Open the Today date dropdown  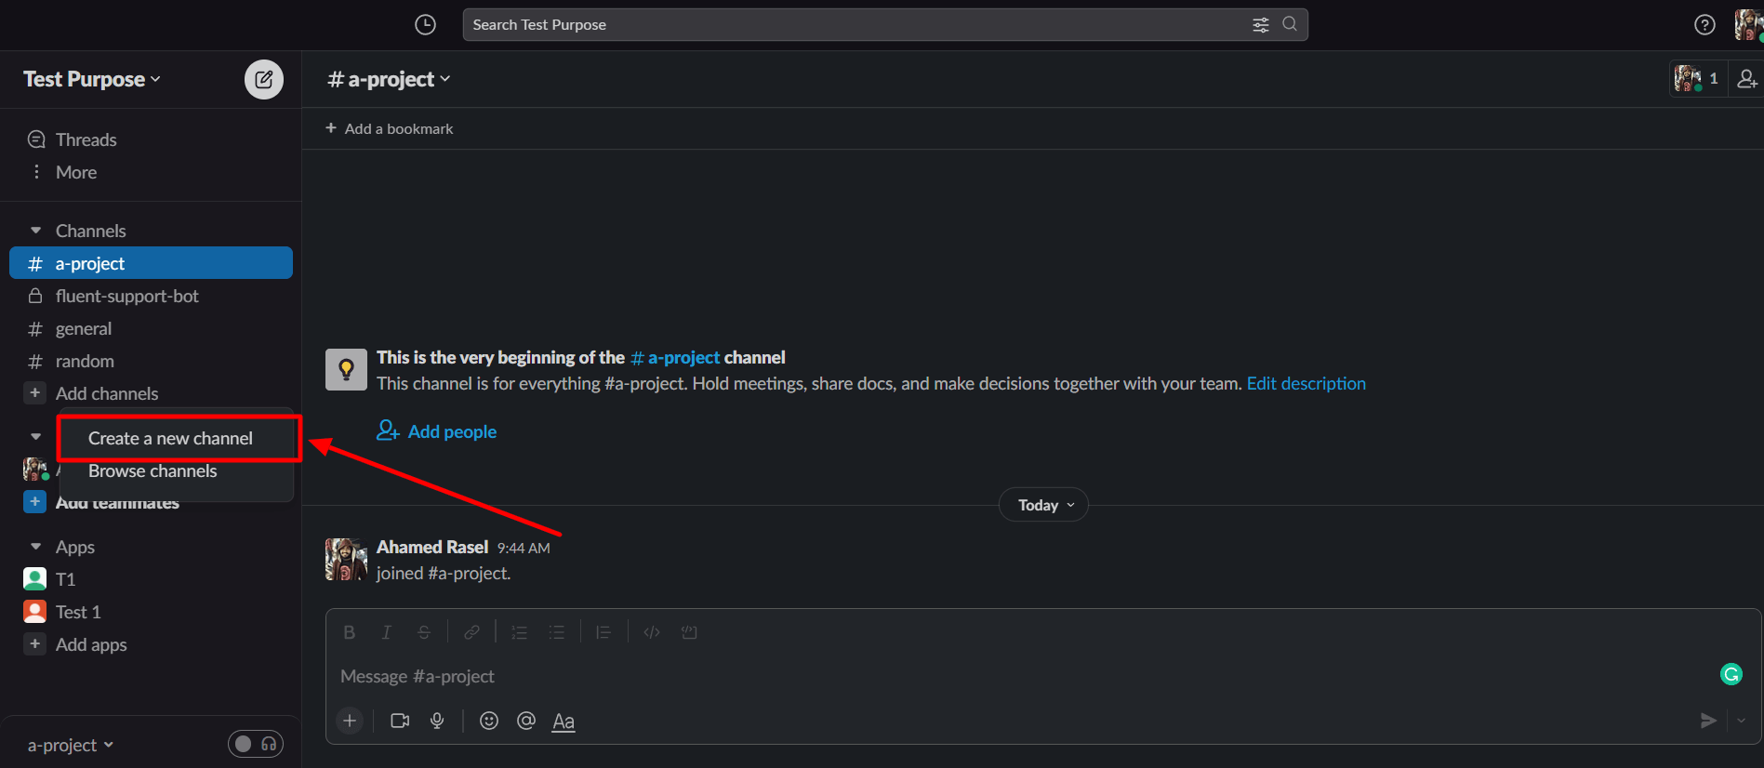(x=1043, y=505)
